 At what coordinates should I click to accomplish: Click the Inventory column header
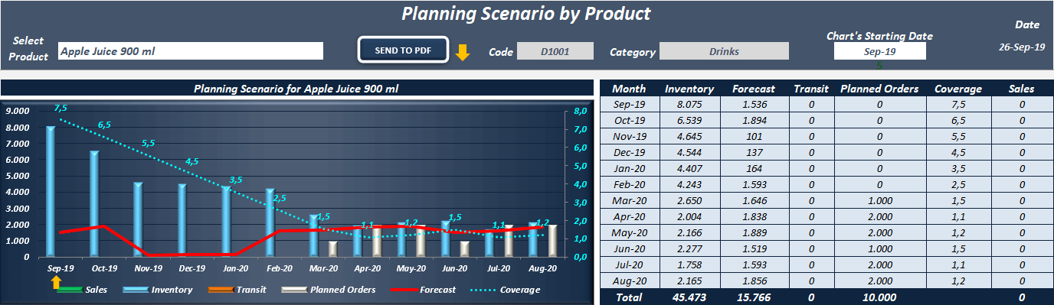point(689,89)
